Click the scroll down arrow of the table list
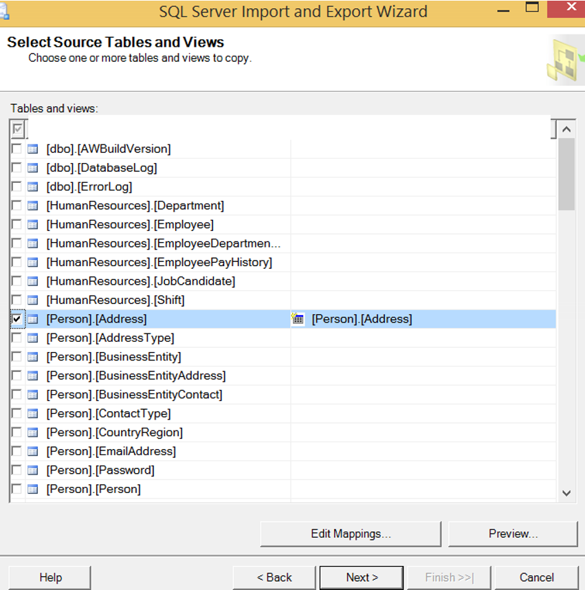585x590 pixels. pyautogui.click(x=566, y=493)
